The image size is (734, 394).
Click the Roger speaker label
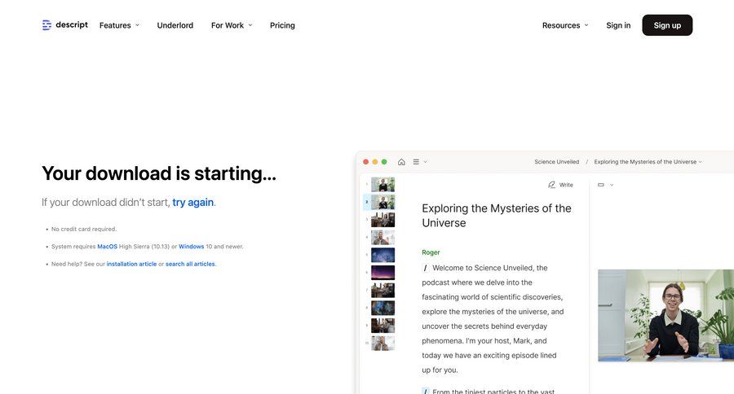(x=431, y=252)
